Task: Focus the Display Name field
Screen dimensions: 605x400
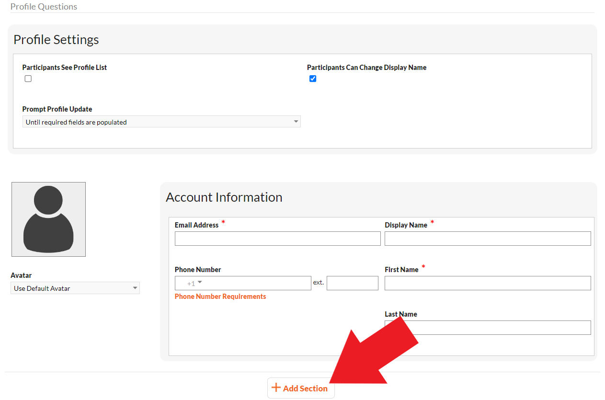Action: pos(488,239)
